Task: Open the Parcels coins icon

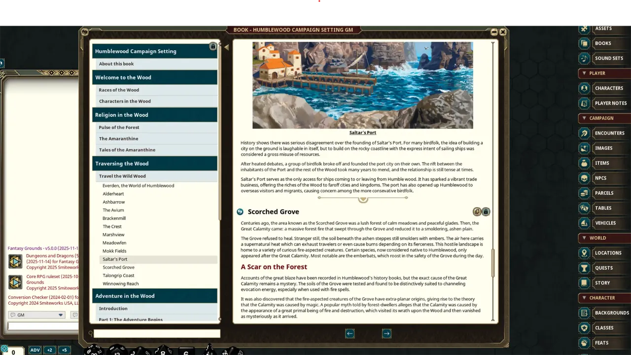Action: (584, 193)
